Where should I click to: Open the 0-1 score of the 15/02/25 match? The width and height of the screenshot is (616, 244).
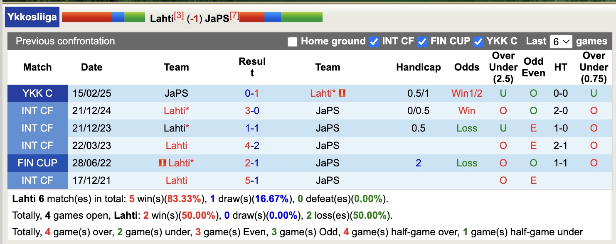pos(252,93)
